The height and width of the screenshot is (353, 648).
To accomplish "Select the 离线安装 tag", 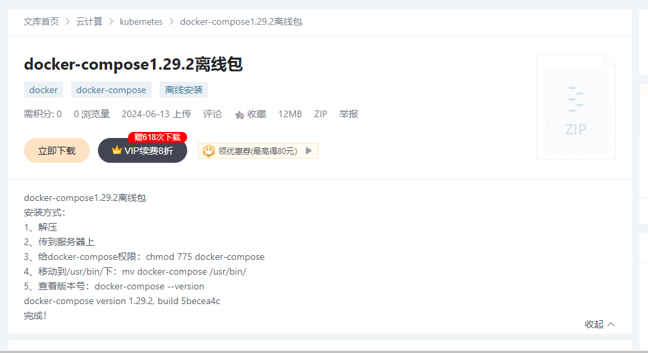I will 184,90.
